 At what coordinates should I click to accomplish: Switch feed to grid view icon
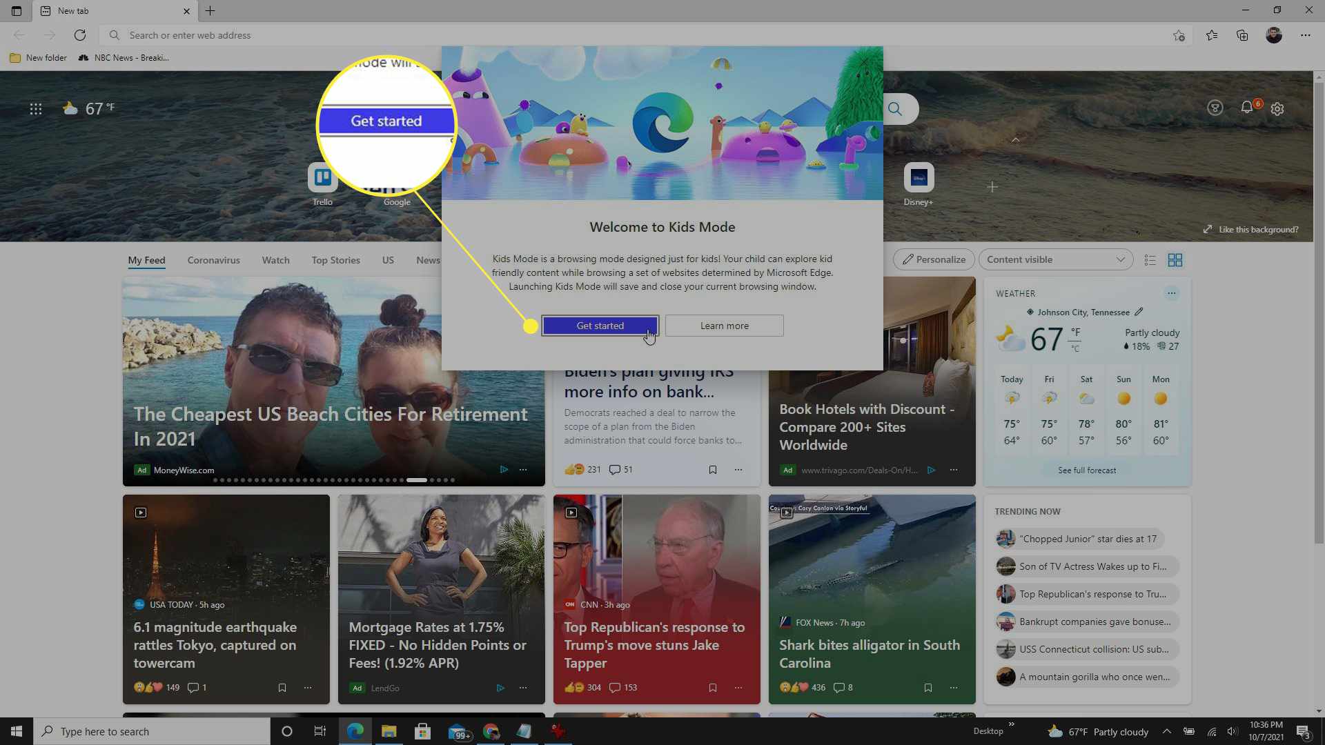click(1175, 260)
